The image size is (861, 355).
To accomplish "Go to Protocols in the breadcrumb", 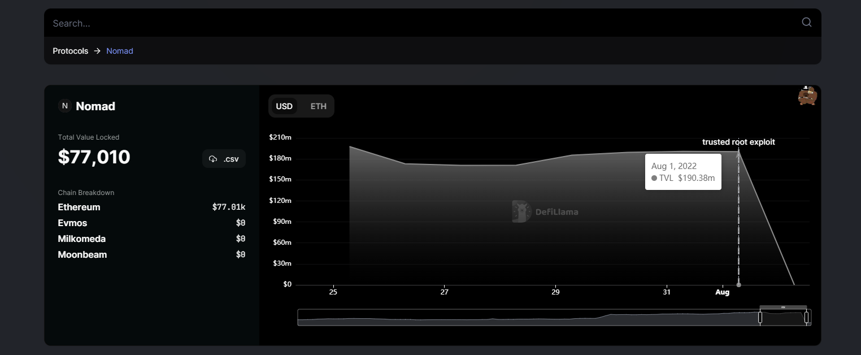I will point(71,51).
